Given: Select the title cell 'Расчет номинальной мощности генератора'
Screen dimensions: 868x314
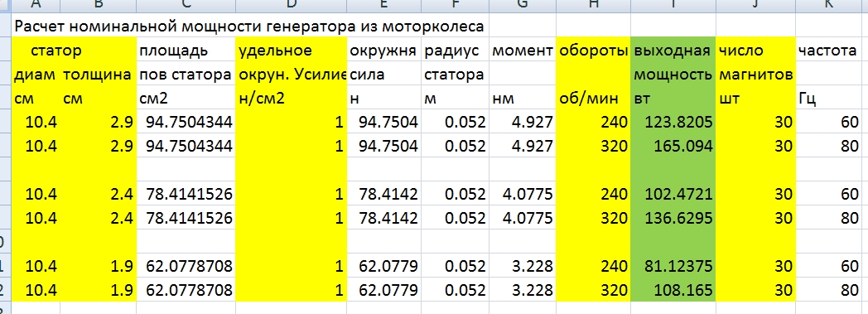Looking at the screenshot, I should (249, 26).
